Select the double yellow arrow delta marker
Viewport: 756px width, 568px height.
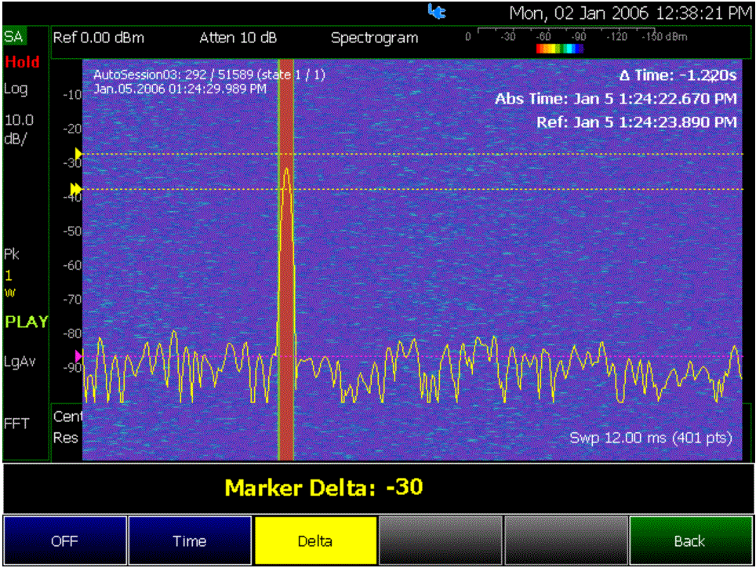coord(76,189)
